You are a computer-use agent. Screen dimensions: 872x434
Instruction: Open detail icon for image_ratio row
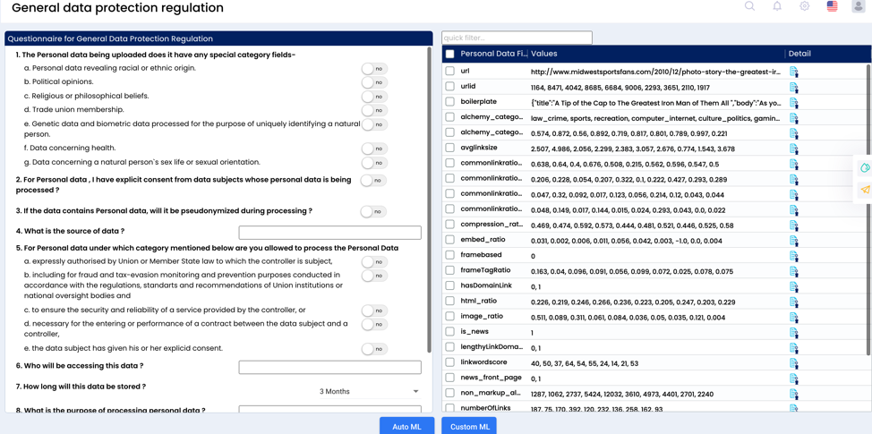coord(794,318)
